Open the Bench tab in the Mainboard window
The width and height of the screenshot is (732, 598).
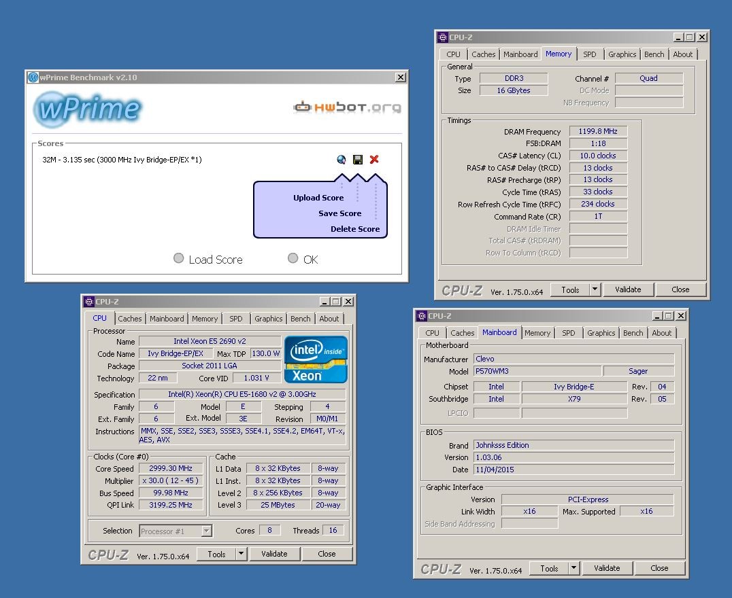tap(633, 333)
